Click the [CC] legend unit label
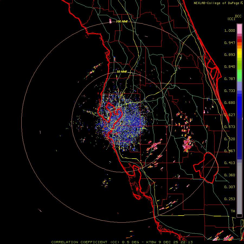The height and width of the screenshot is (244, 244). pos(232,19)
